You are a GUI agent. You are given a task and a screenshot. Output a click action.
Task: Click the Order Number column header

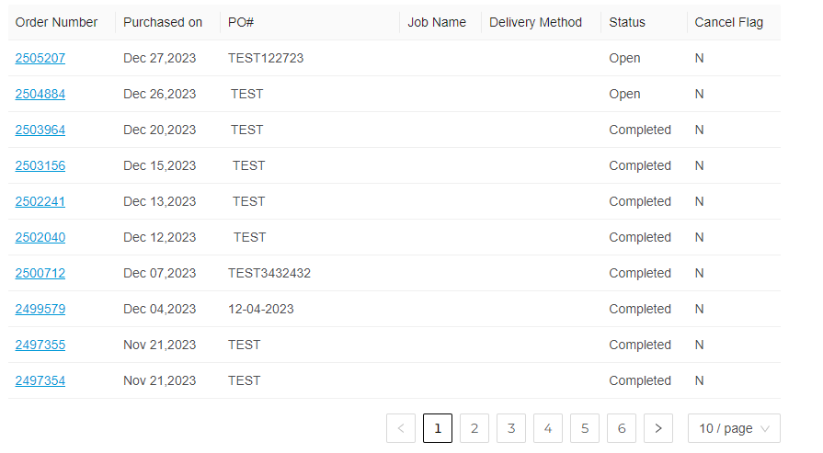(x=57, y=22)
